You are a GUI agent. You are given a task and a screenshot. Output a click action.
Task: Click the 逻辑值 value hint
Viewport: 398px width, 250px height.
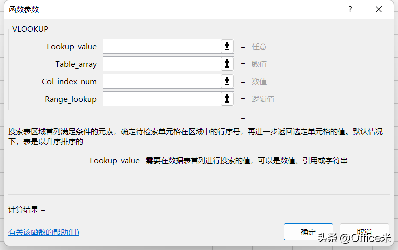(x=263, y=99)
